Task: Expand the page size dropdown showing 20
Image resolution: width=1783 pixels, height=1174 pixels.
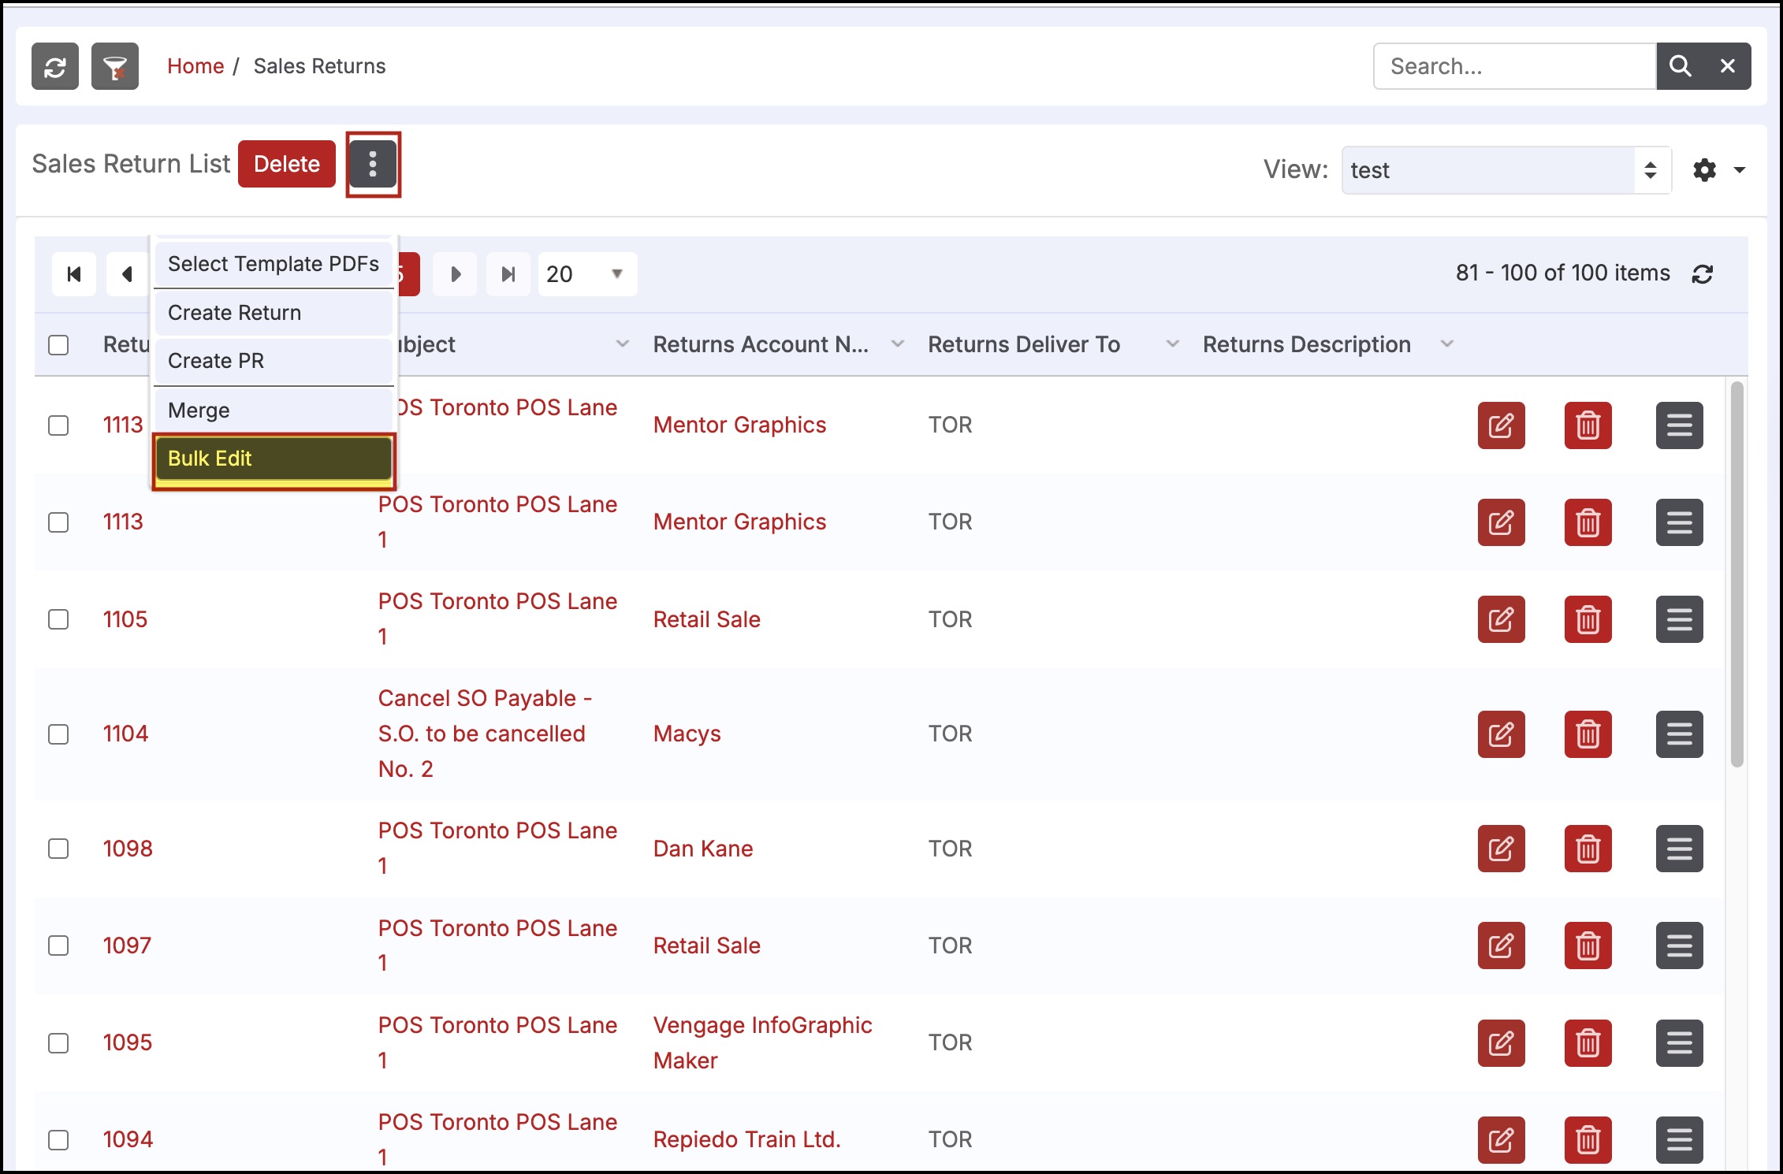Action: pos(586,274)
